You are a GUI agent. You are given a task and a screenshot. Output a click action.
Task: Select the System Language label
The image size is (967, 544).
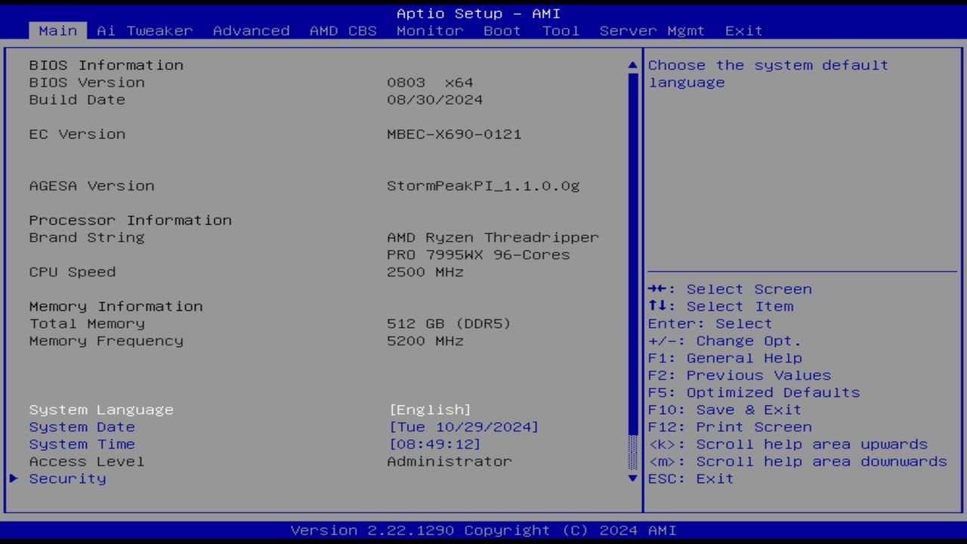pos(101,410)
